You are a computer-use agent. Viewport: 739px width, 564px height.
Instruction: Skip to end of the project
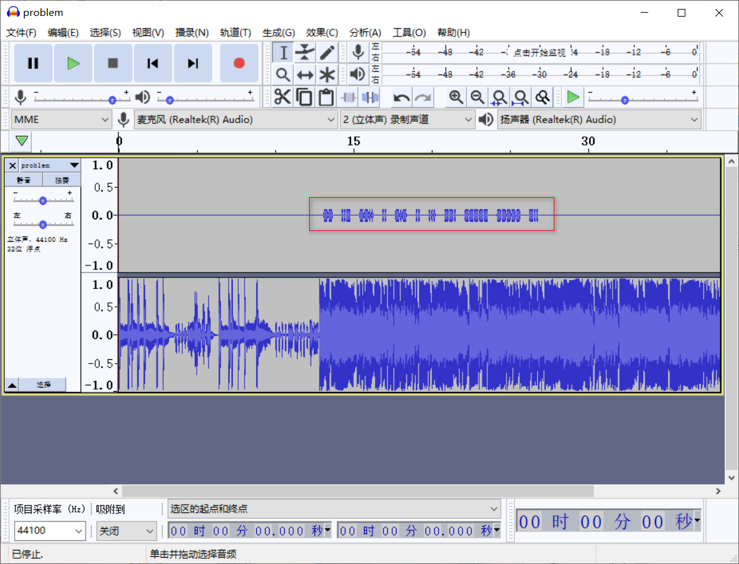[193, 63]
